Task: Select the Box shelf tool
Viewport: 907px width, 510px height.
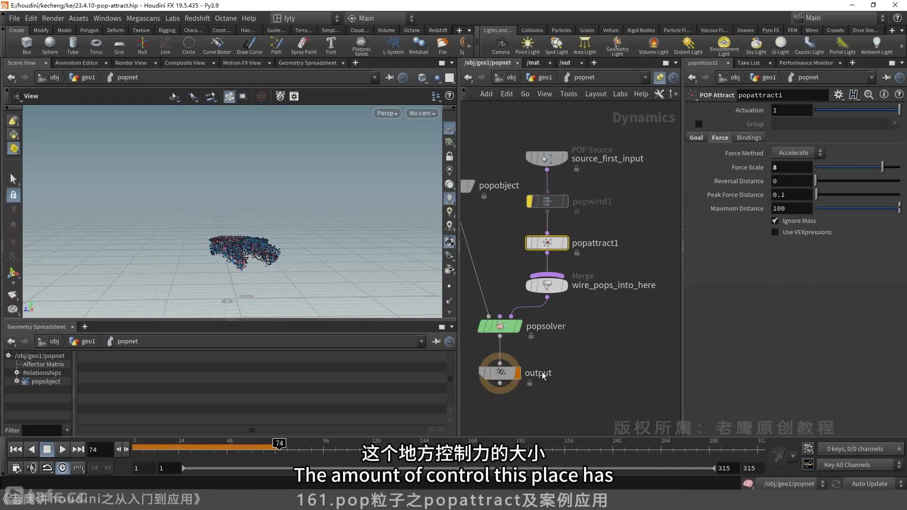Action: (27, 46)
